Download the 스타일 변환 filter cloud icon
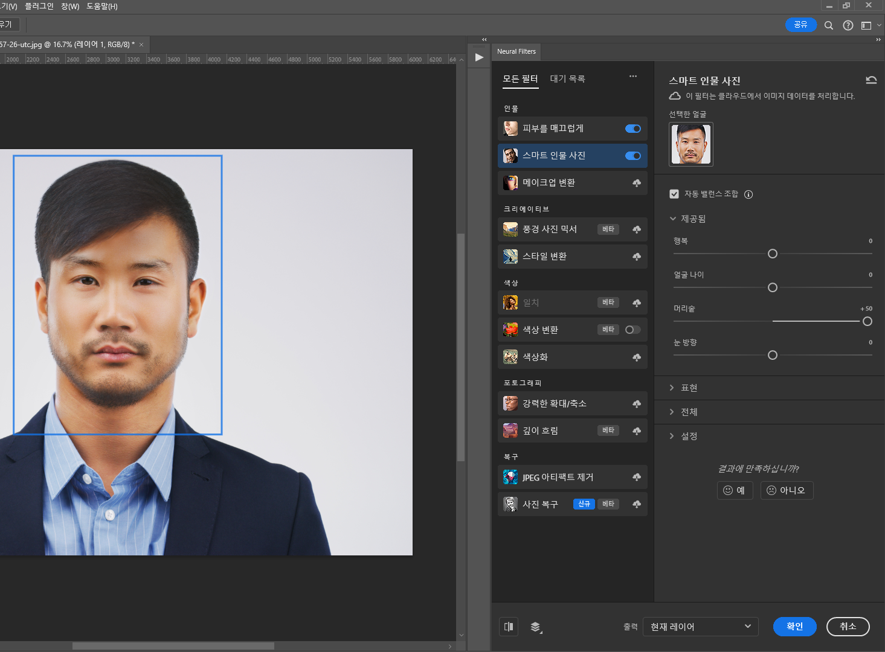This screenshot has height=652, width=885. pyautogui.click(x=637, y=257)
